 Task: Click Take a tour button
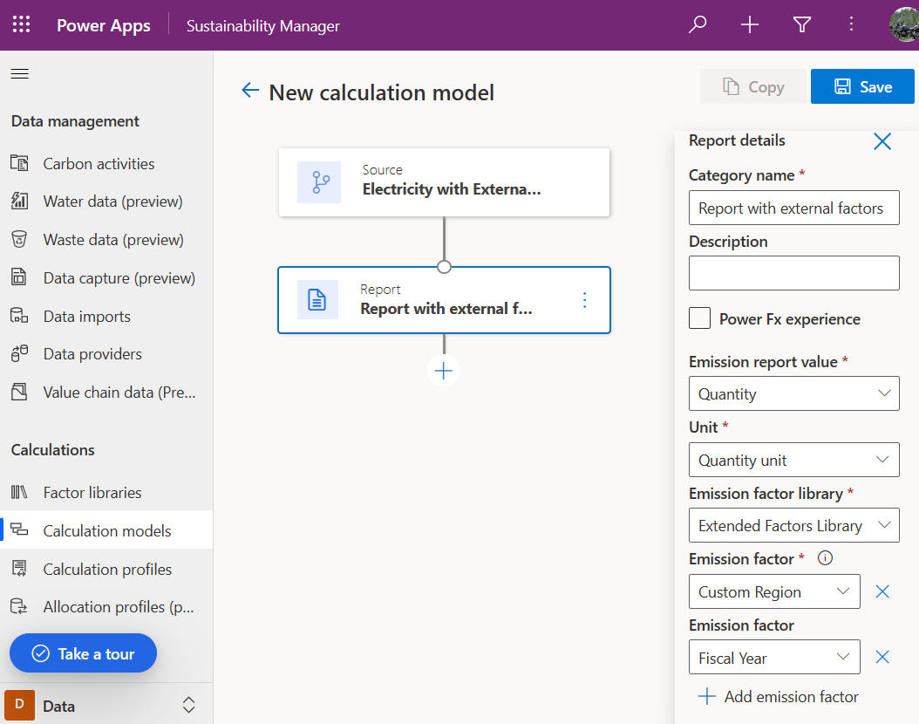point(83,653)
